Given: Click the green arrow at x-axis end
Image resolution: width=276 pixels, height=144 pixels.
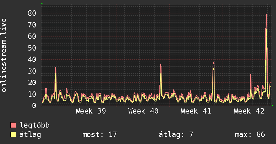Looking at the screenshot, I should tap(272, 105).
